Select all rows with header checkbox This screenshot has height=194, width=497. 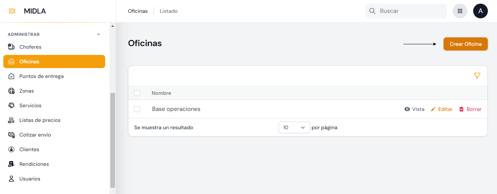pos(137,93)
